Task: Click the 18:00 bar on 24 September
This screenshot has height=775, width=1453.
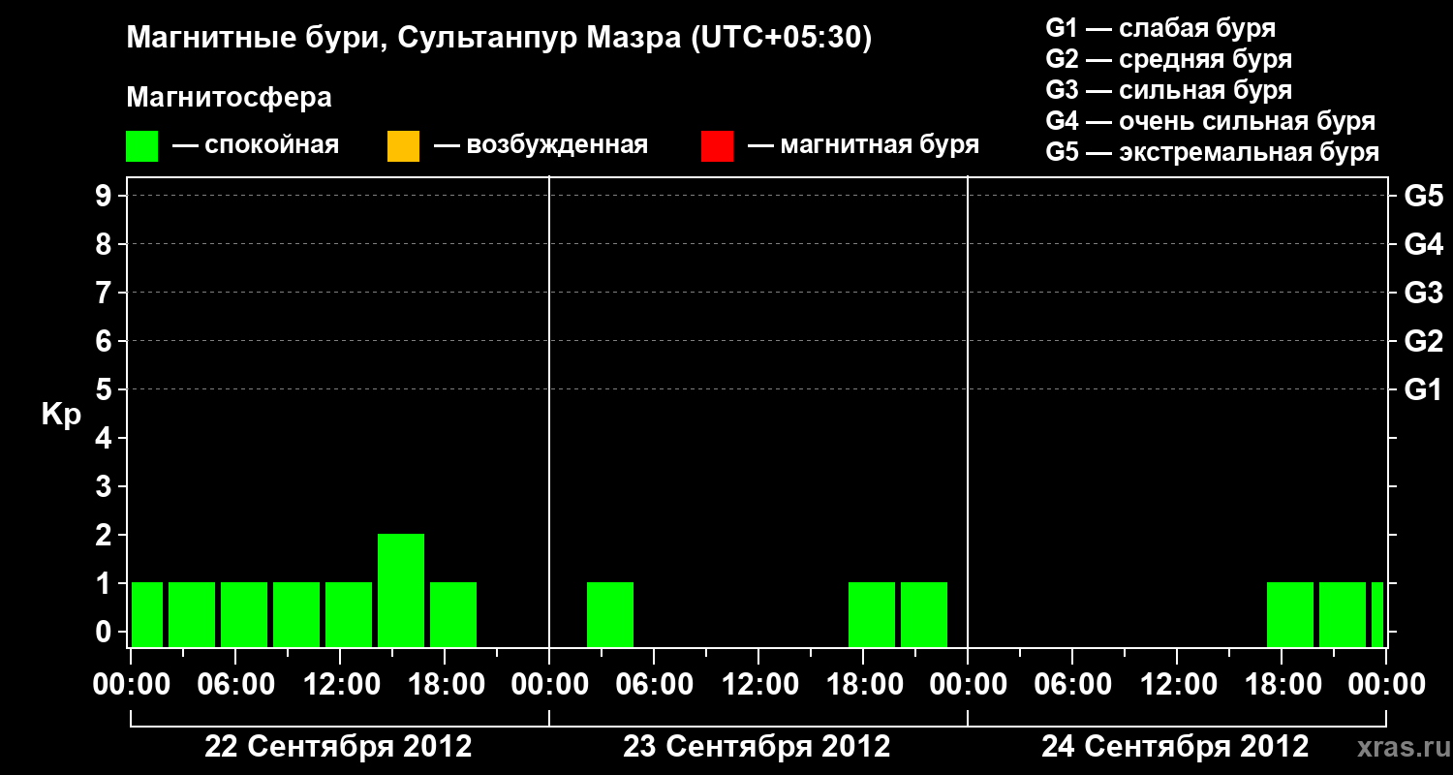Action: pyautogui.click(x=1290, y=614)
